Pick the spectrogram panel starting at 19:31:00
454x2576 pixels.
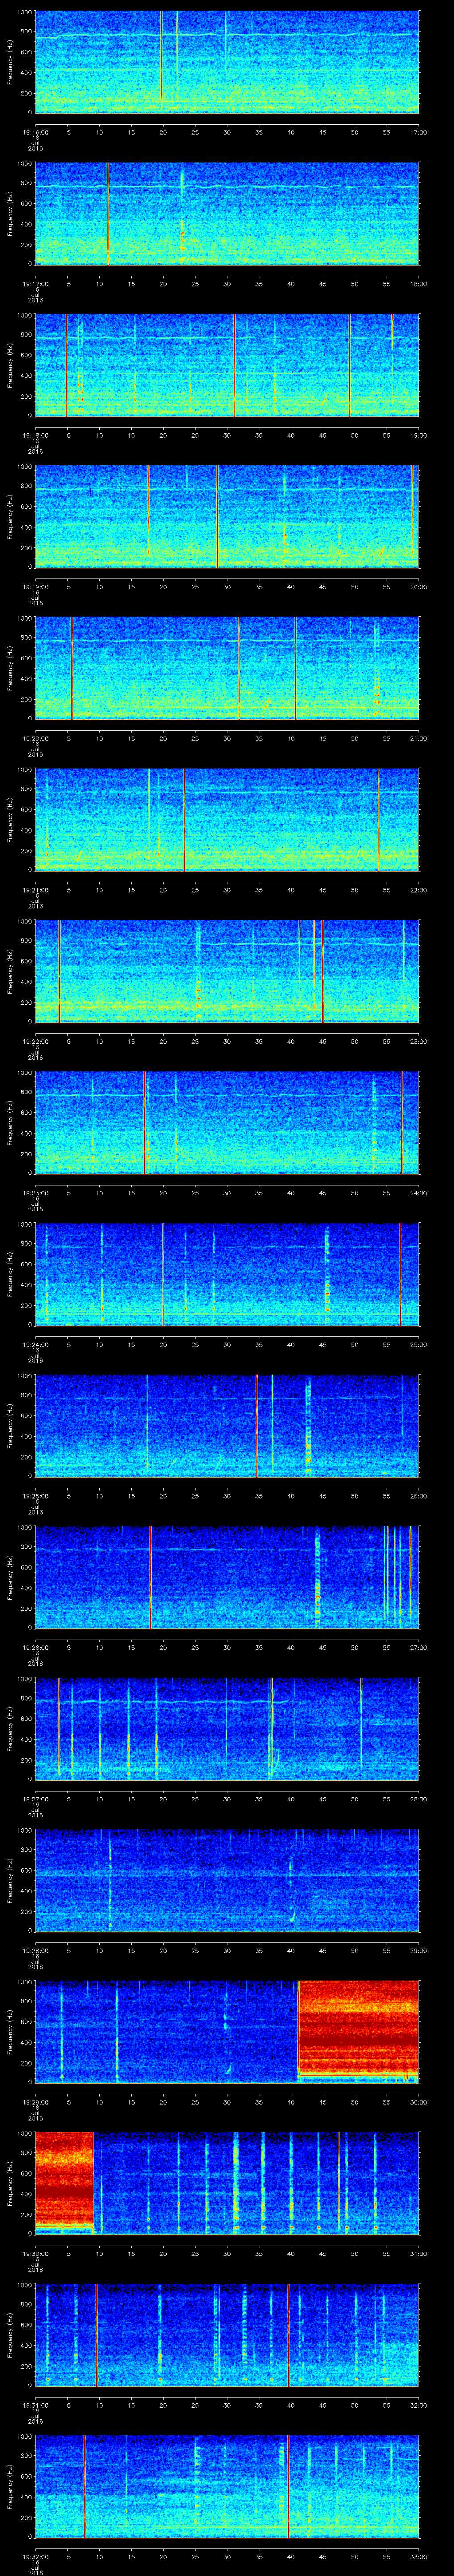[227, 2335]
